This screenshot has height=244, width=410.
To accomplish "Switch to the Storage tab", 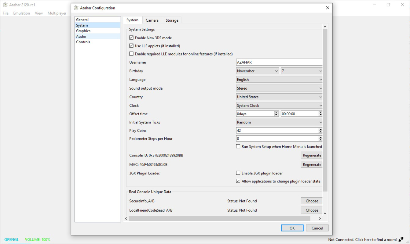I will click(x=172, y=20).
